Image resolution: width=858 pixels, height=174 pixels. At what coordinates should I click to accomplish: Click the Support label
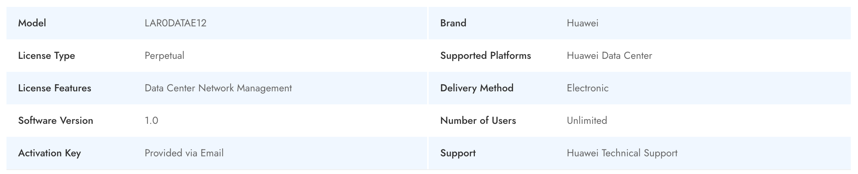point(458,153)
